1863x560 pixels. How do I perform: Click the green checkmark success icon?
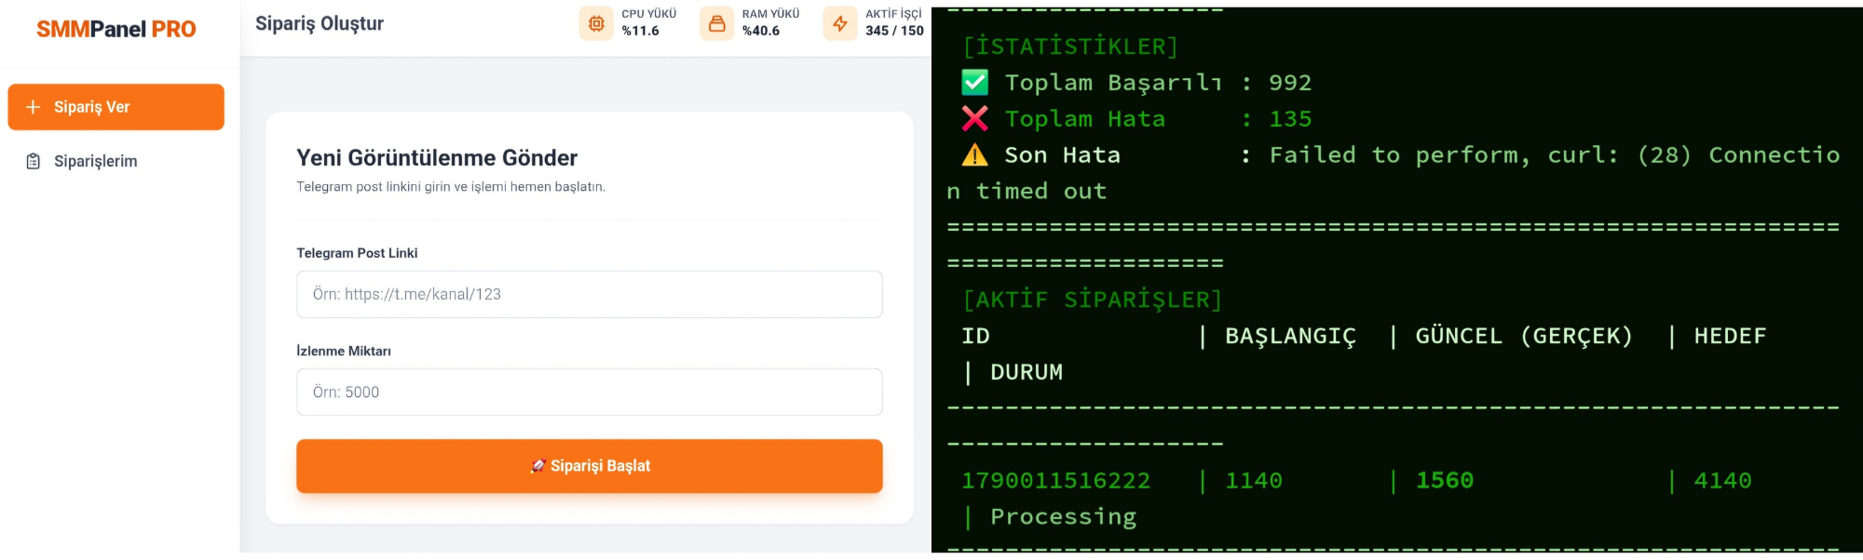[974, 83]
